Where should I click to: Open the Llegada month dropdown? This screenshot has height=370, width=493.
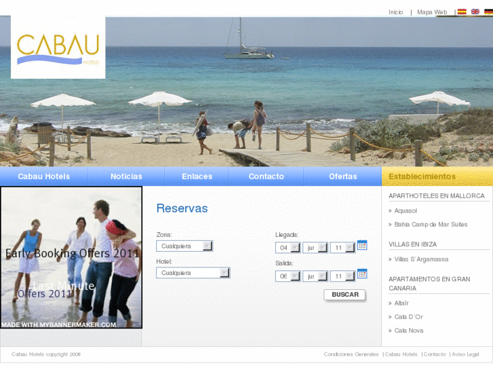click(315, 248)
